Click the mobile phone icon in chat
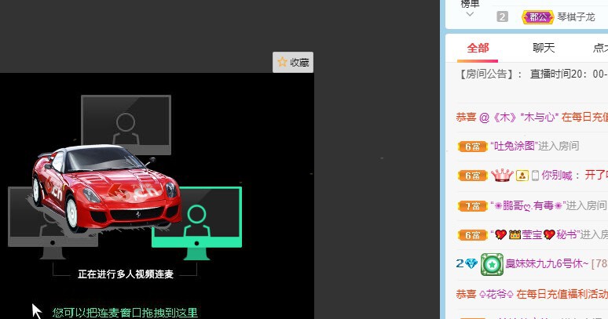 pos(535,176)
